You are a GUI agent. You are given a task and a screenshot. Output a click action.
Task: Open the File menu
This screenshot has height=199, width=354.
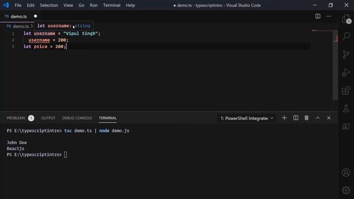point(18,5)
